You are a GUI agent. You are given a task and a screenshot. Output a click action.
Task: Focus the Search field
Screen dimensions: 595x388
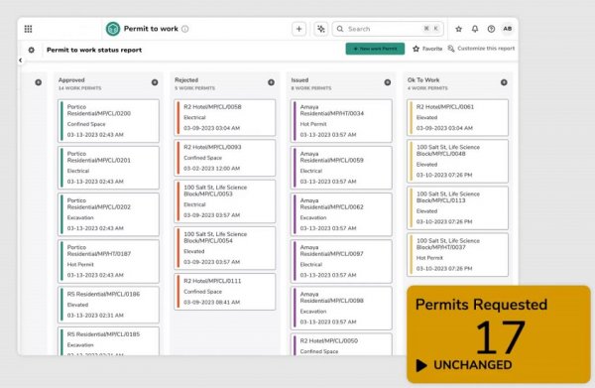388,29
